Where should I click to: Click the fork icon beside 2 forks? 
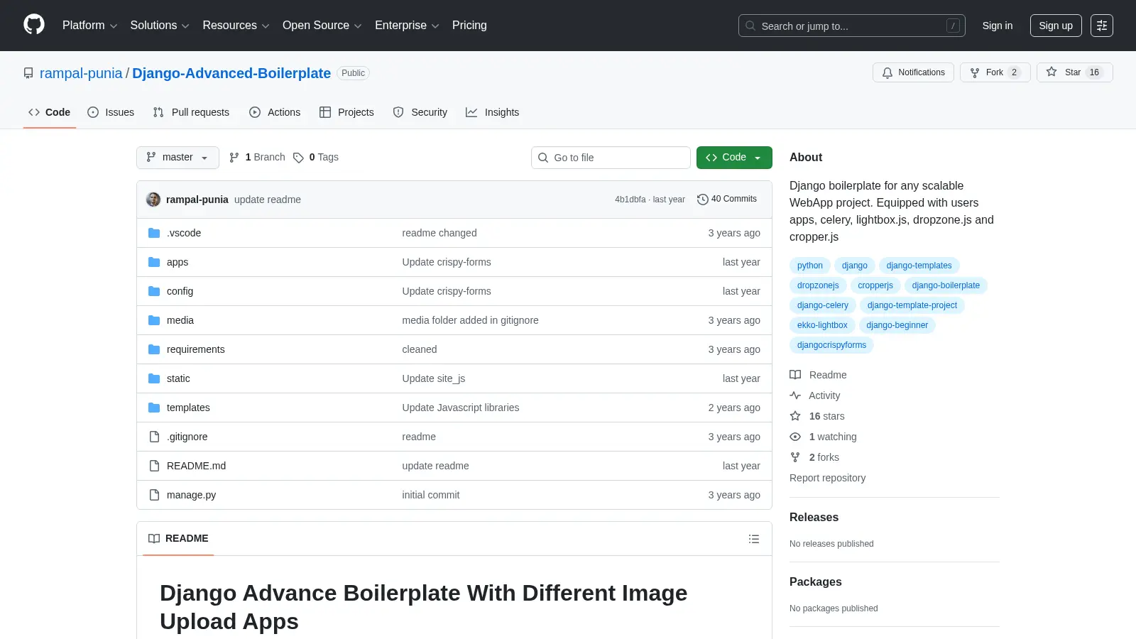point(795,457)
